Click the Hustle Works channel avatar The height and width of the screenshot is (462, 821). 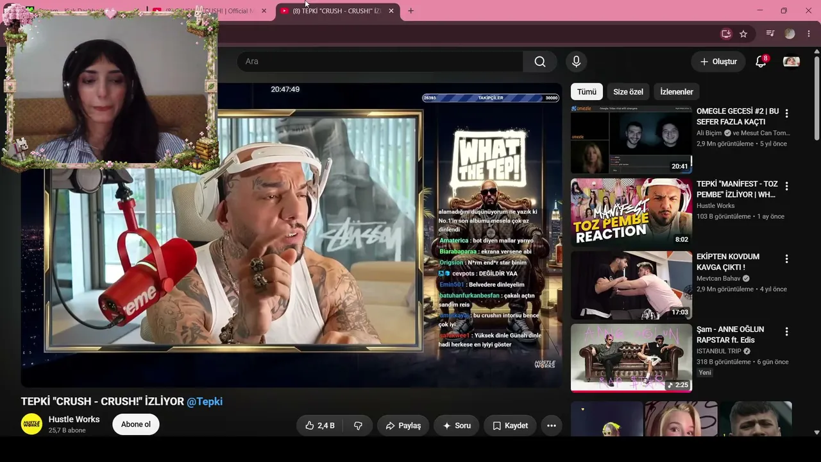(31, 424)
